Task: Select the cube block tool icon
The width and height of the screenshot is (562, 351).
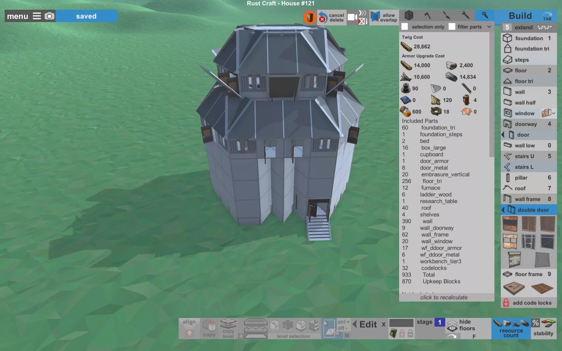Action: (x=409, y=15)
